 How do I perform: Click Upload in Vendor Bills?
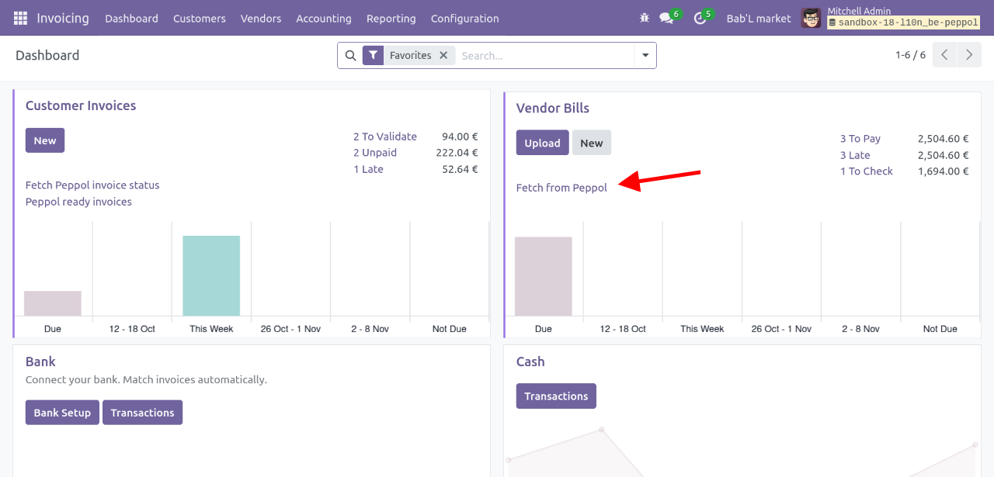[542, 143]
